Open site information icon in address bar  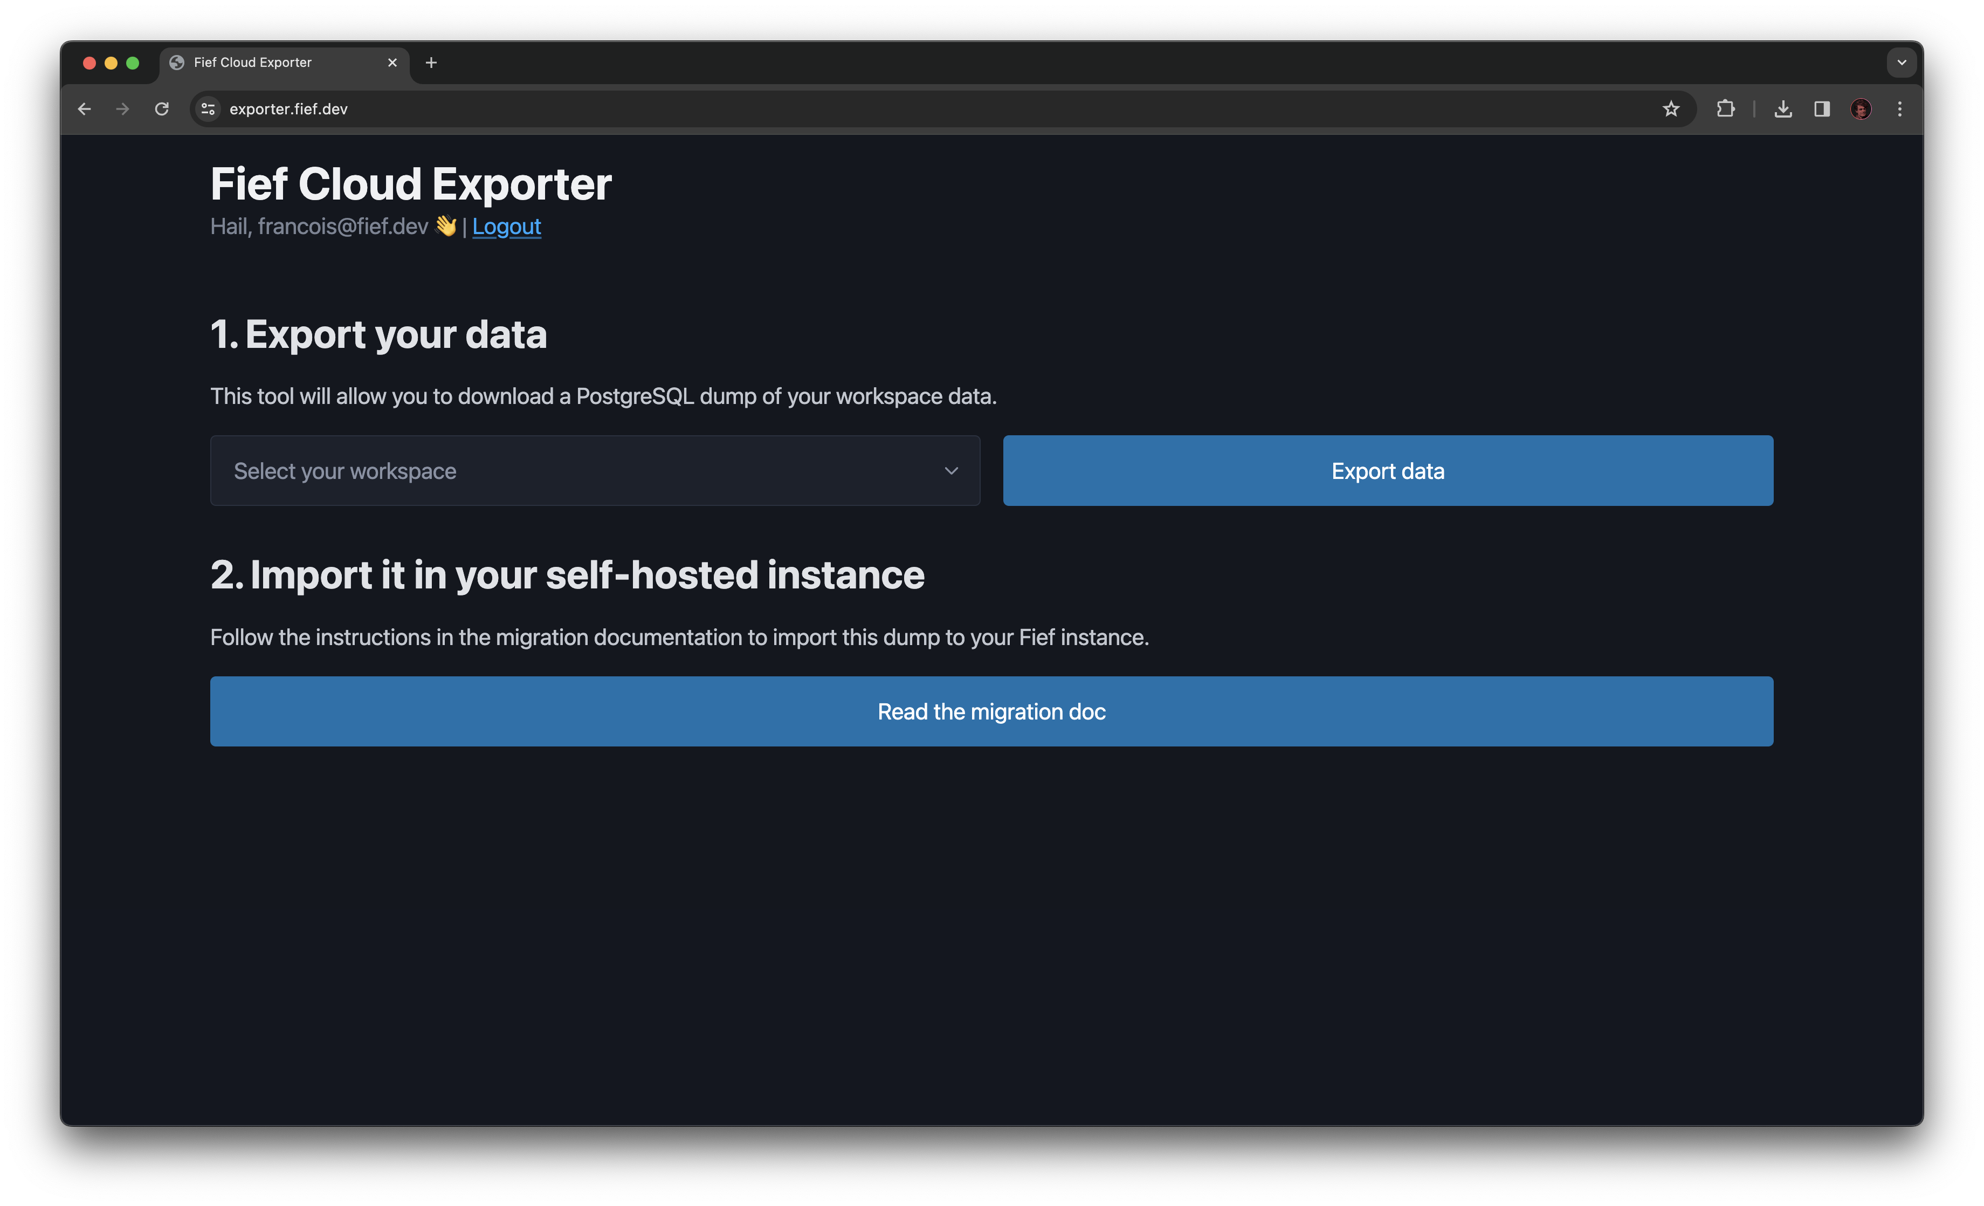tap(208, 109)
